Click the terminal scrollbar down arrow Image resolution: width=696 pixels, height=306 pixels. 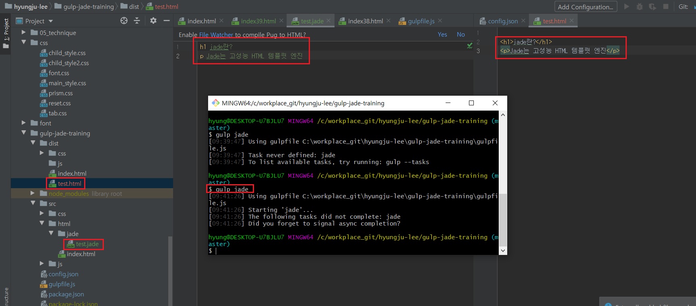pos(503,251)
